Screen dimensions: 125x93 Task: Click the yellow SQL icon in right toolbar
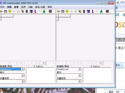coord(67,11)
